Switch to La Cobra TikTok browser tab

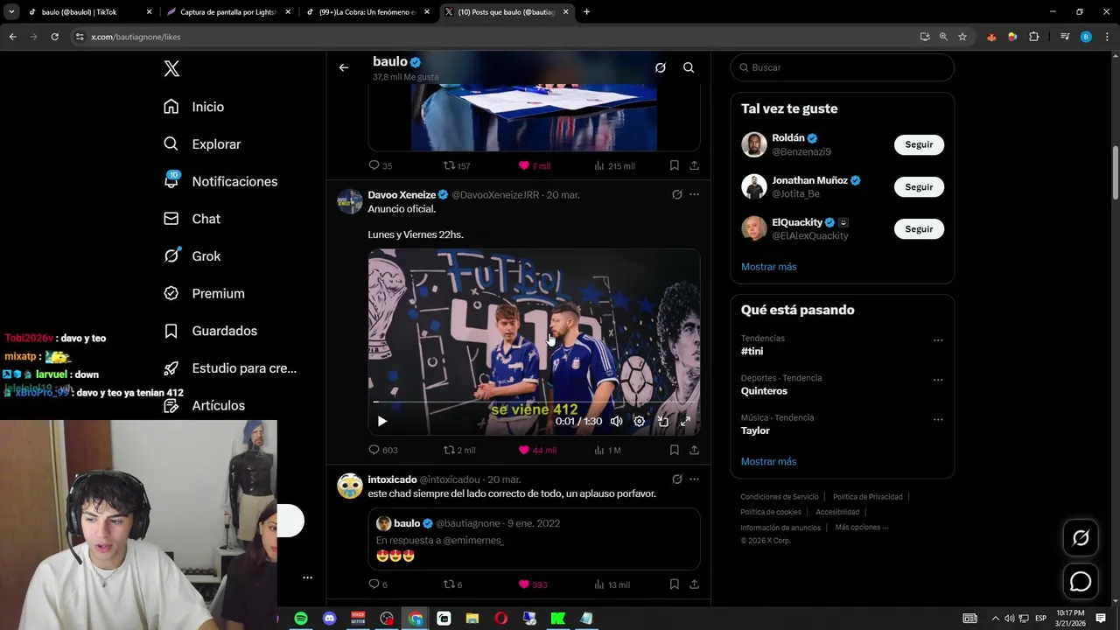tap(367, 12)
